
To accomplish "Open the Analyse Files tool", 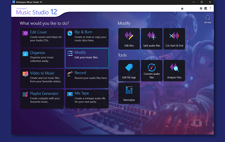I will click(x=174, y=71).
